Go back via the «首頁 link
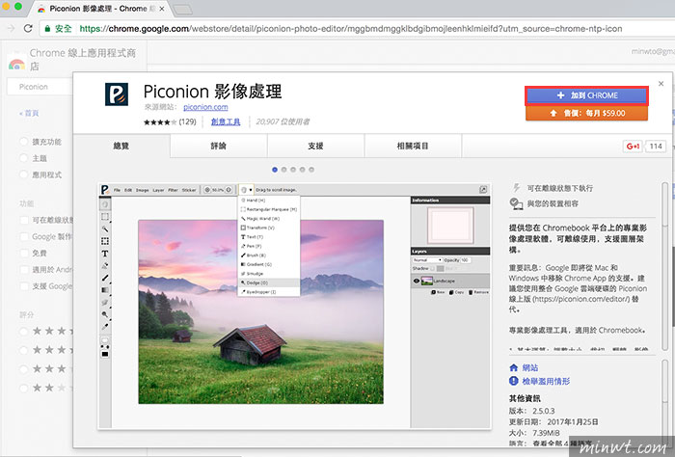The width and height of the screenshot is (675, 457). [x=29, y=113]
